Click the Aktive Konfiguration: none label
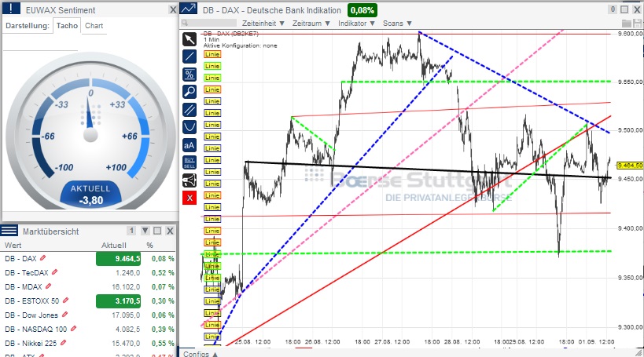 coord(241,46)
